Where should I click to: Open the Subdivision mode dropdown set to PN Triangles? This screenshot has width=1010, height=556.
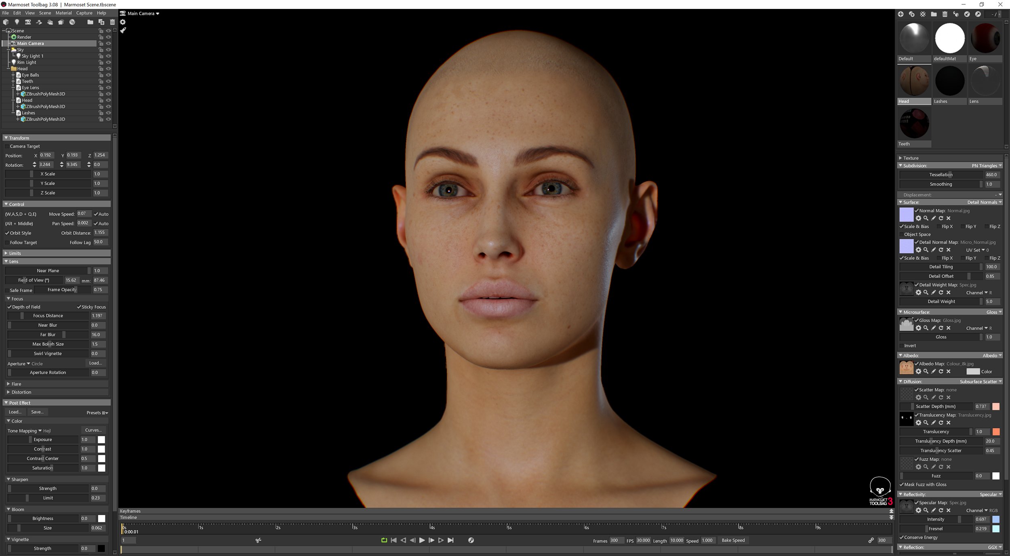[x=986, y=166]
